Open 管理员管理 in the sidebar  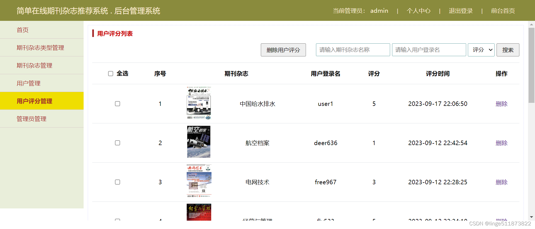(x=42, y=119)
